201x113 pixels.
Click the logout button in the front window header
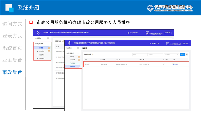pyautogui.click(x=186, y=43)
